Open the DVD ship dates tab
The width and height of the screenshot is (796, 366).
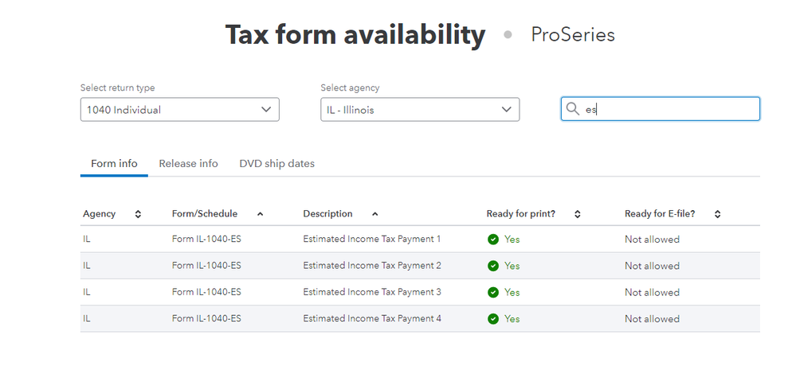tap(276, 164)
